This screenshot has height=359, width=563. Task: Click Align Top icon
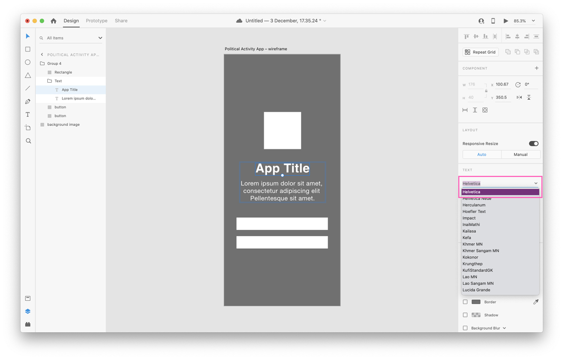click(x=466, y=36)
